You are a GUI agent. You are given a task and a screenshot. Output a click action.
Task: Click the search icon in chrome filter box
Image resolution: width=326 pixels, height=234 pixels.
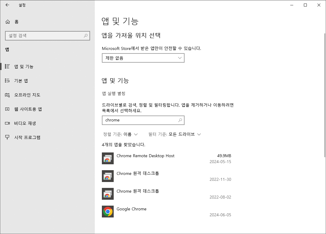pyautogui.click(x=180, y=120)
